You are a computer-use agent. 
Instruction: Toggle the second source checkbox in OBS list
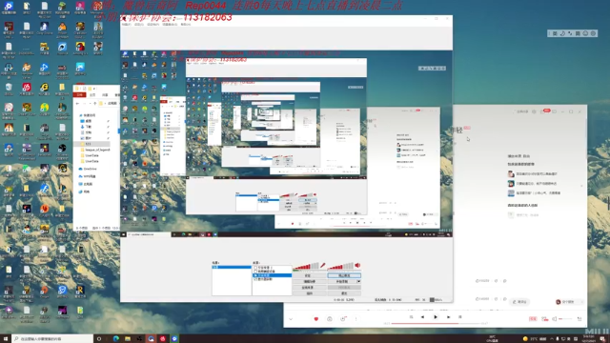[x=255, y=272]
